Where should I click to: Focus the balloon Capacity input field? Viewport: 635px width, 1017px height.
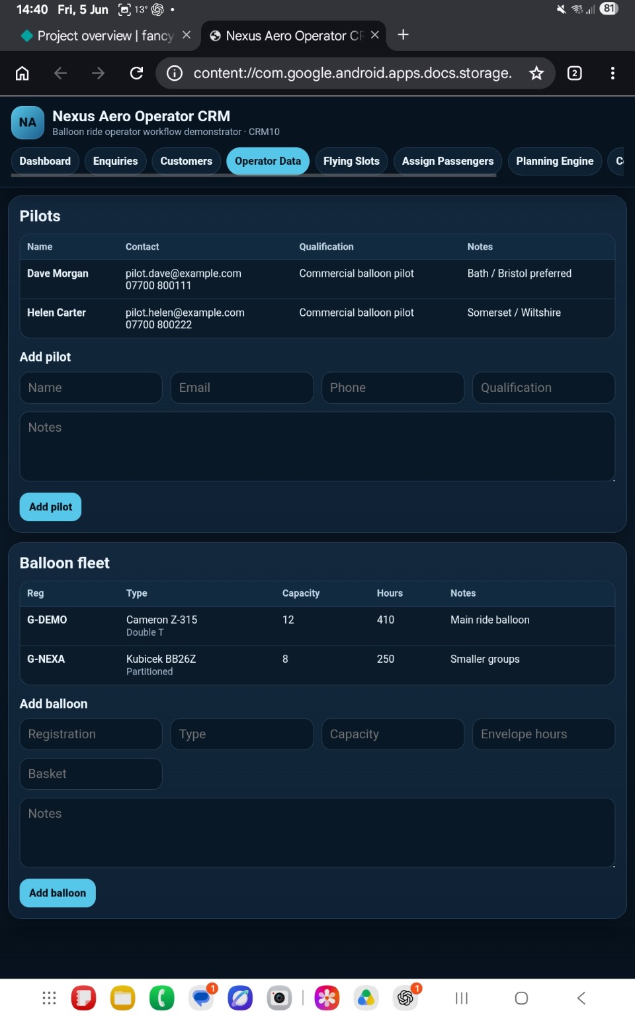click(x=393, y=734)
